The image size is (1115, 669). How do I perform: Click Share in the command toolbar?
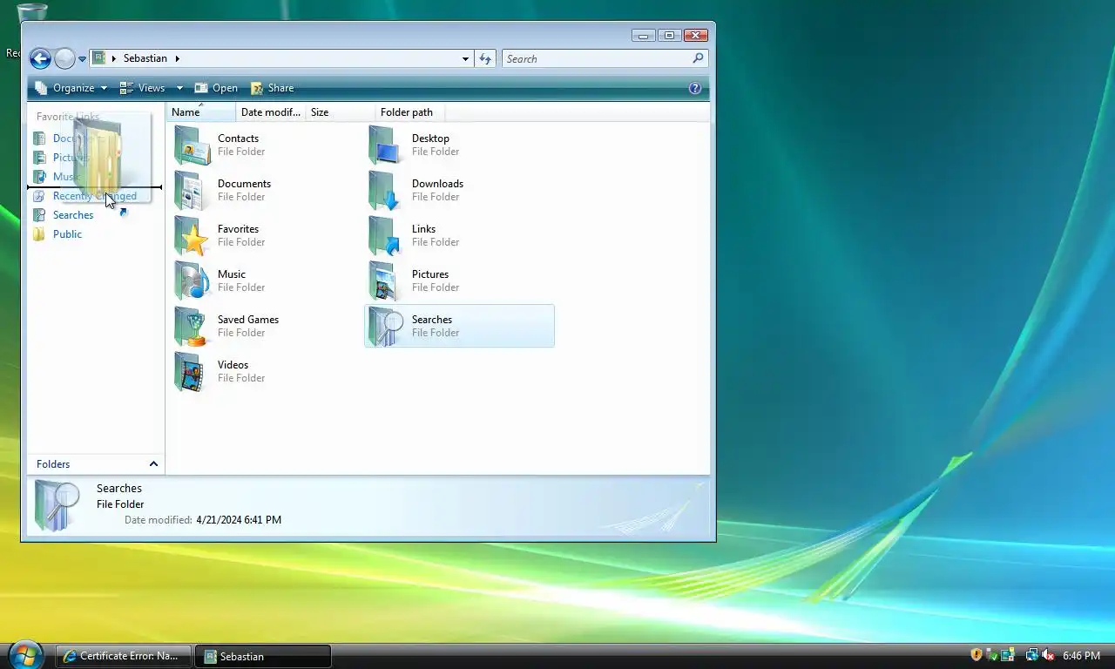click(x=272, y=88)
